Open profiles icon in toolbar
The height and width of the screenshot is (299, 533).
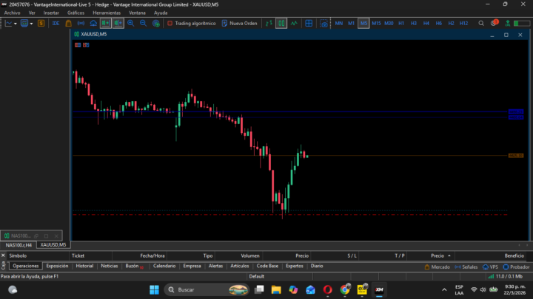tap(24, 24)
